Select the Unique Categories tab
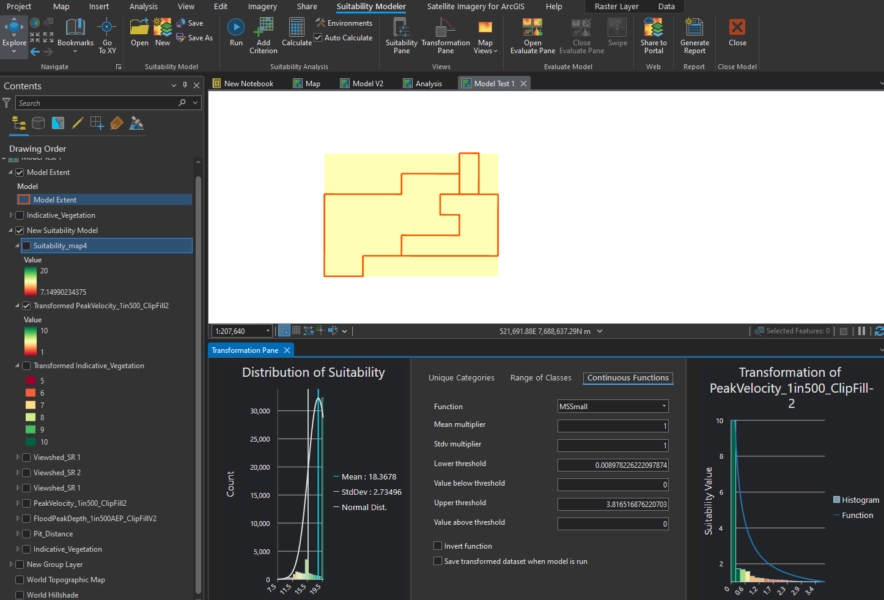This screenshot has height=600, width=884. pos(462,378)
